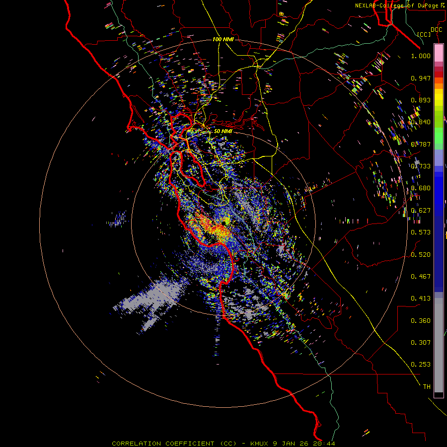
Task: Click the legend value 0.680
Action: coord(421,188)
